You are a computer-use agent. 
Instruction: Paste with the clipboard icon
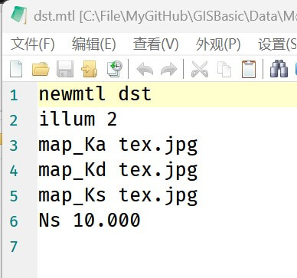coord(249,69)
